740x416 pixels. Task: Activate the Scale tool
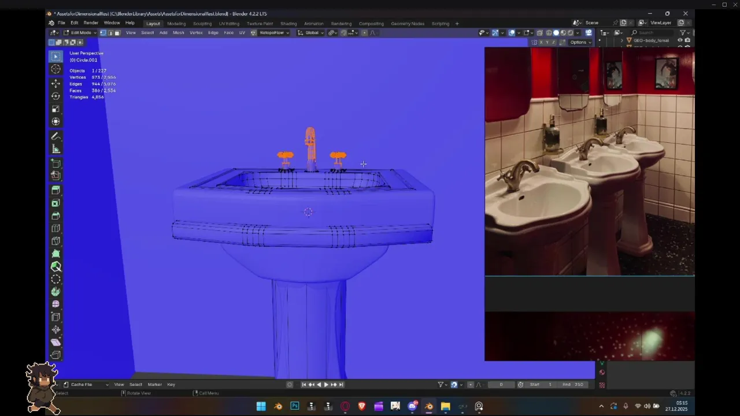tap(55, 109)
